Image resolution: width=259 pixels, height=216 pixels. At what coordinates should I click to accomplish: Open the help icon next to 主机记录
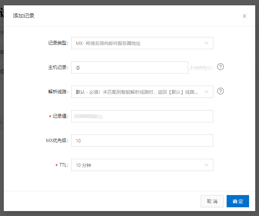pyautogui.click(x=221, y=67)
